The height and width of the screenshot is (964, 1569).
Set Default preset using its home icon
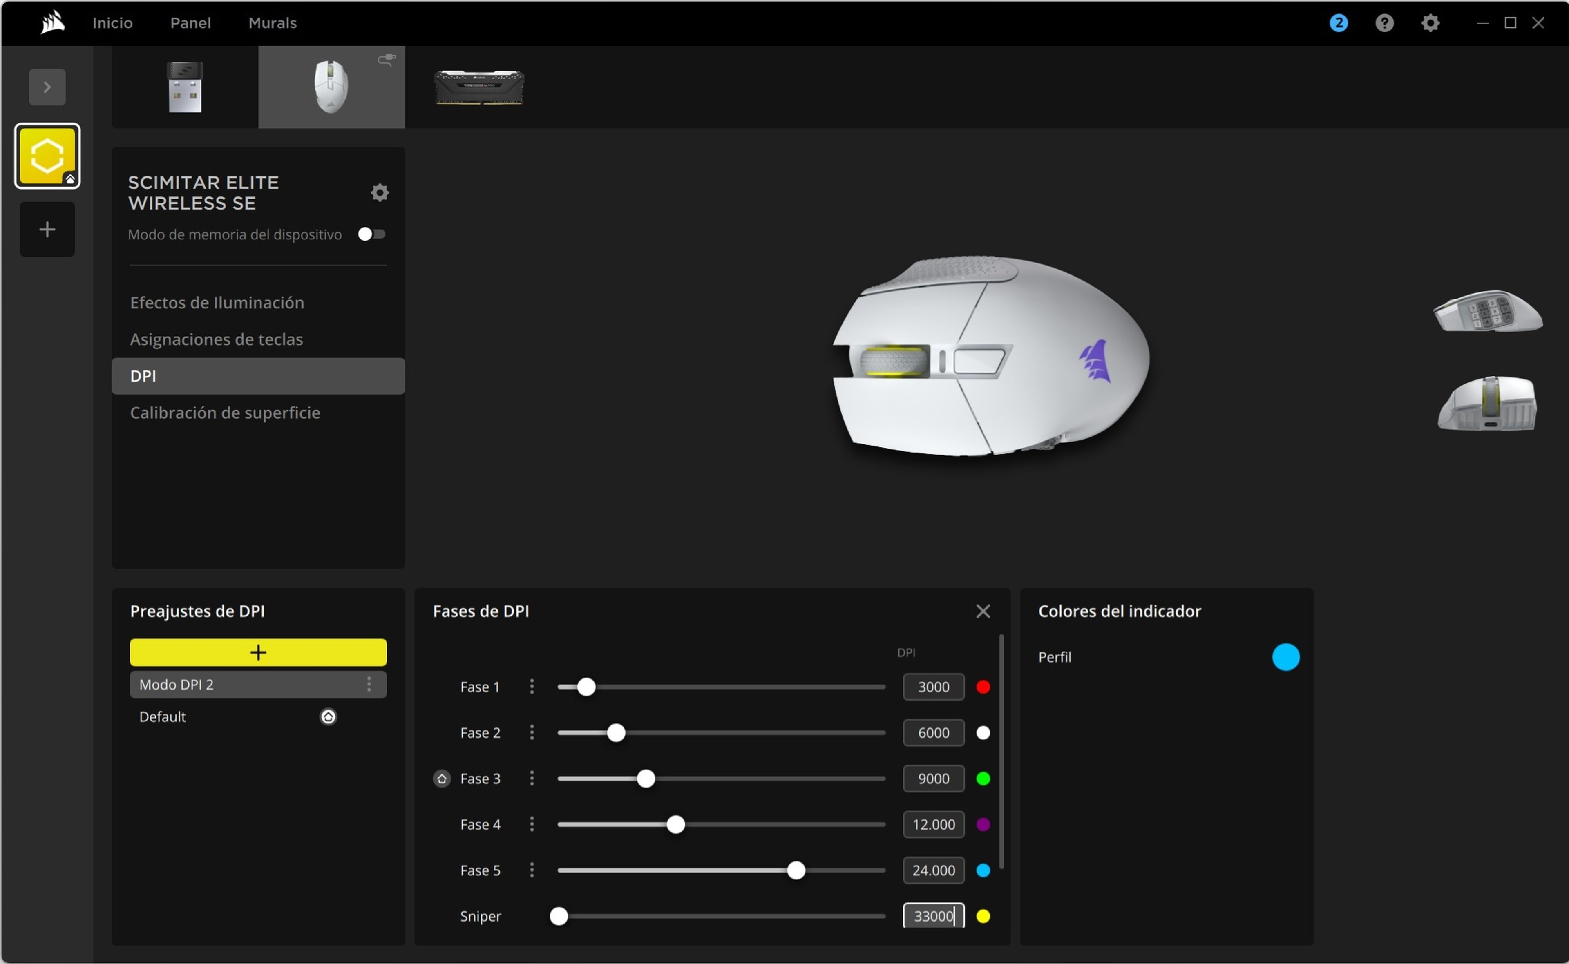coord(329,716)
